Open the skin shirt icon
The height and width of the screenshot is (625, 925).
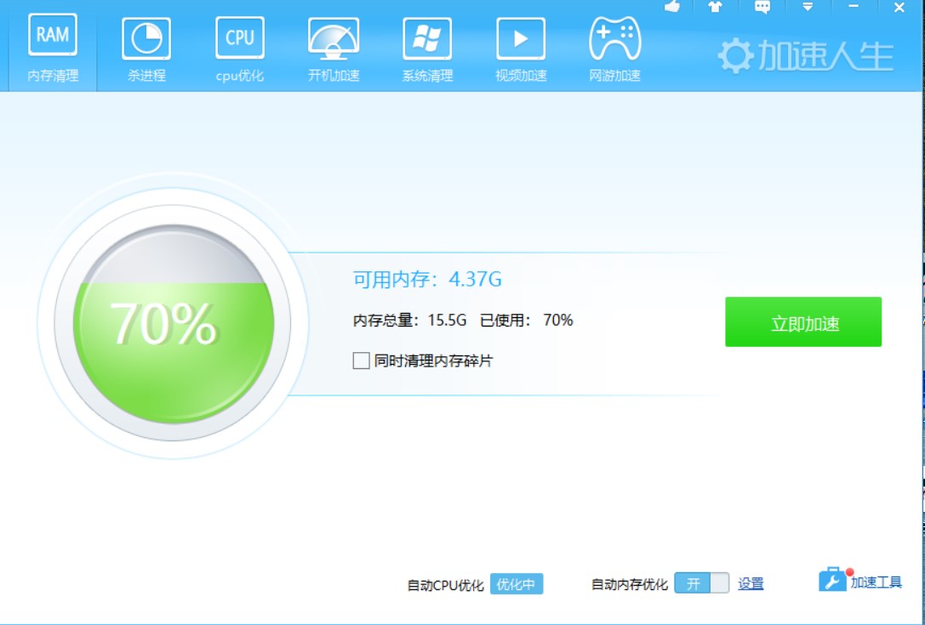pos(715,7)
